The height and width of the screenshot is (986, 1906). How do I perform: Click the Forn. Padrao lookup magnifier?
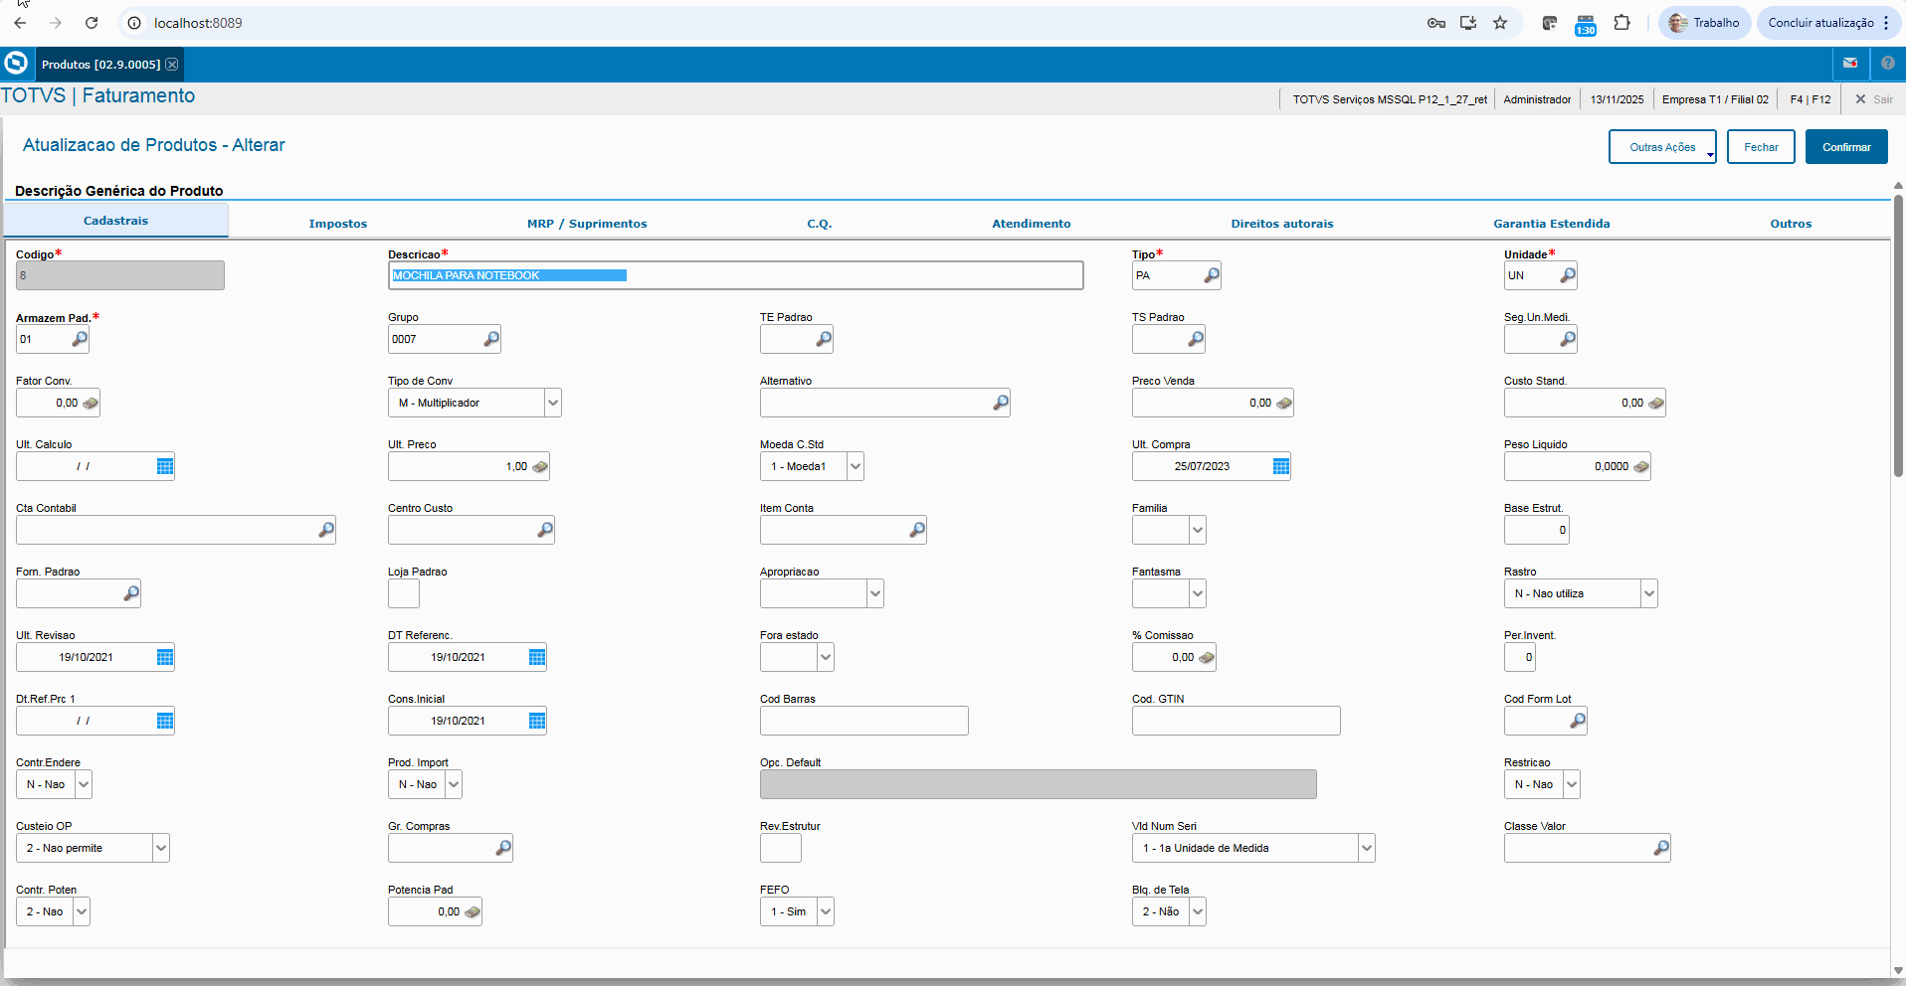pyautogui.click(x=130, y=593)
